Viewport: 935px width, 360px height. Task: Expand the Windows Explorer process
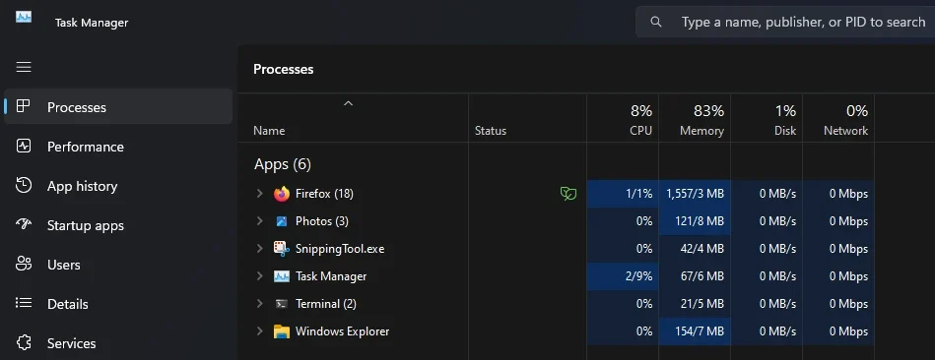[x=259, y=330]
